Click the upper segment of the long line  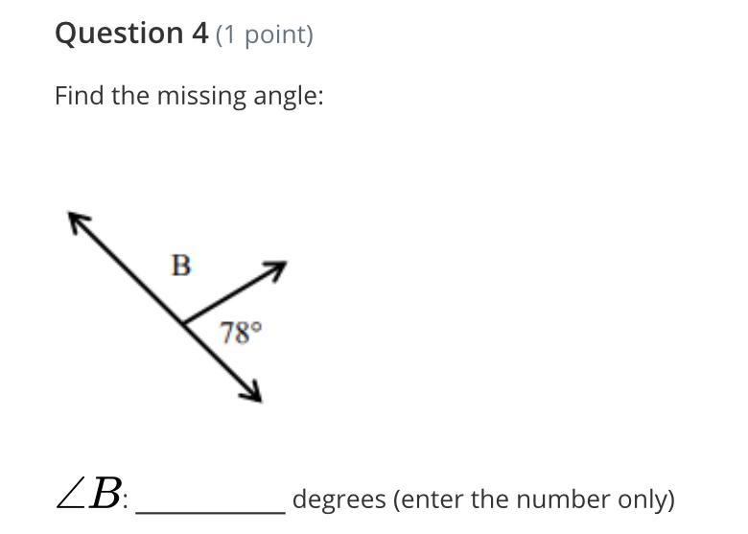click(x=130, y=271)
